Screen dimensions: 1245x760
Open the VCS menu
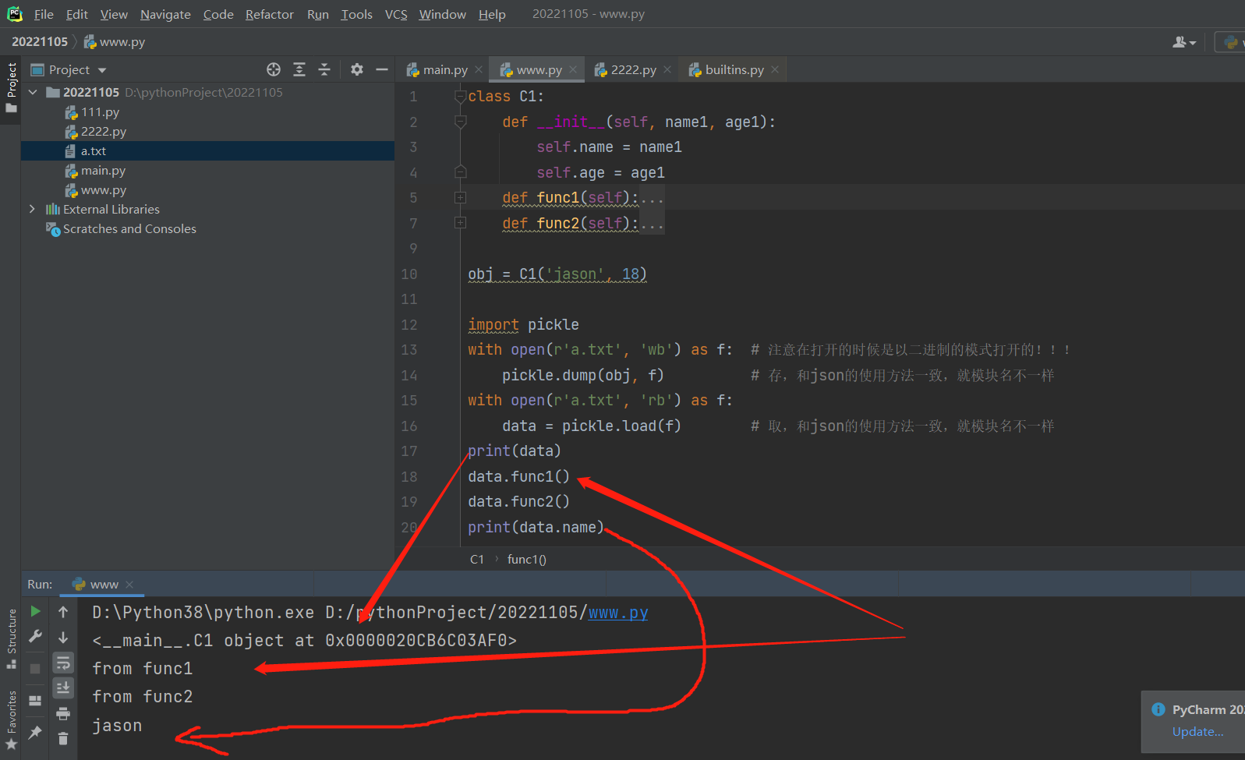pyautogui.click(x=396, y=14)
